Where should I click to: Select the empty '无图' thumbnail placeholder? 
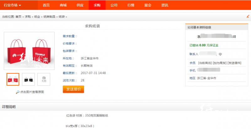pyautogui.click(x=44, y=79)
